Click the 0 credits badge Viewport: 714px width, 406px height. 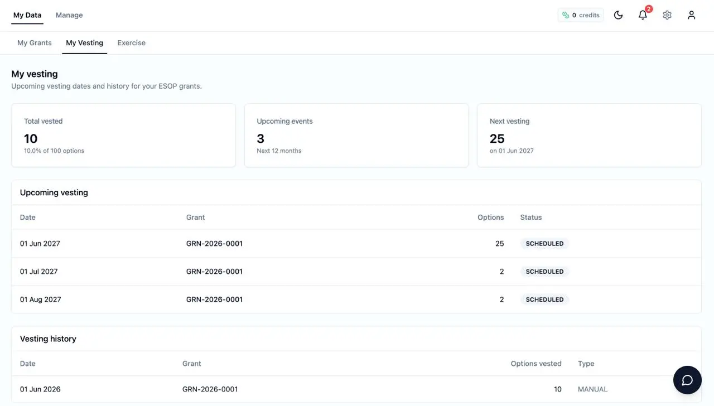point(581,15)
